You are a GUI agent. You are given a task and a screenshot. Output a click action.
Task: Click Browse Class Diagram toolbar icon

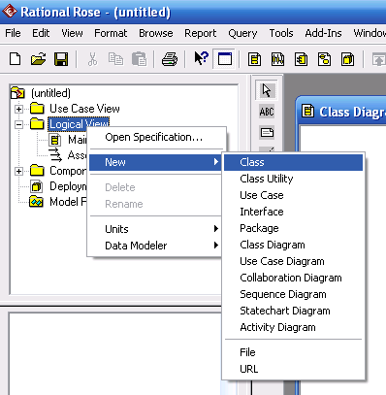tap(254, 59)
